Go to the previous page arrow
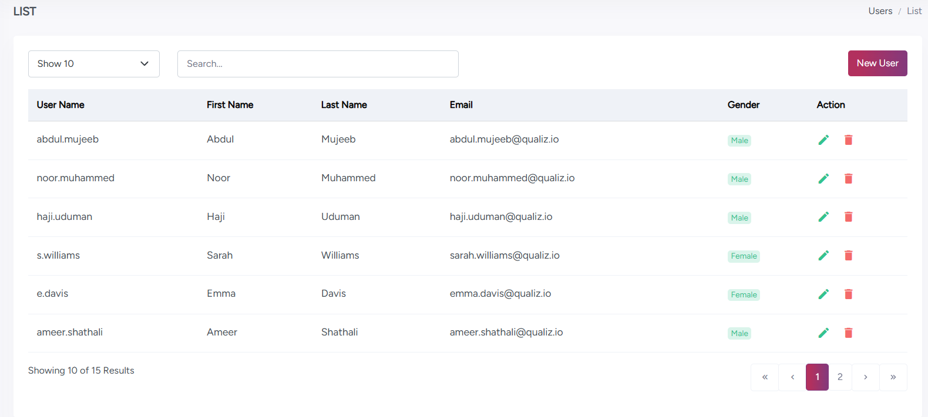Image resolution: width=928 pixels, height=417 pixels. (x=792, y=377)
